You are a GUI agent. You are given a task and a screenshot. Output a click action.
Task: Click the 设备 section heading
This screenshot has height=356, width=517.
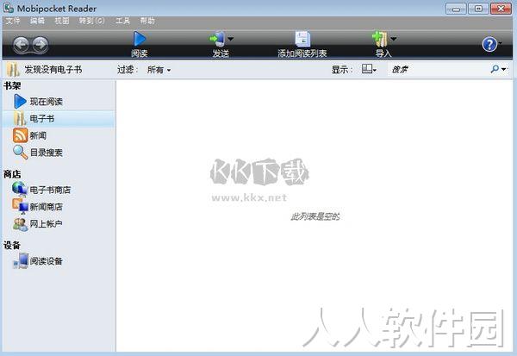point(12,245)
